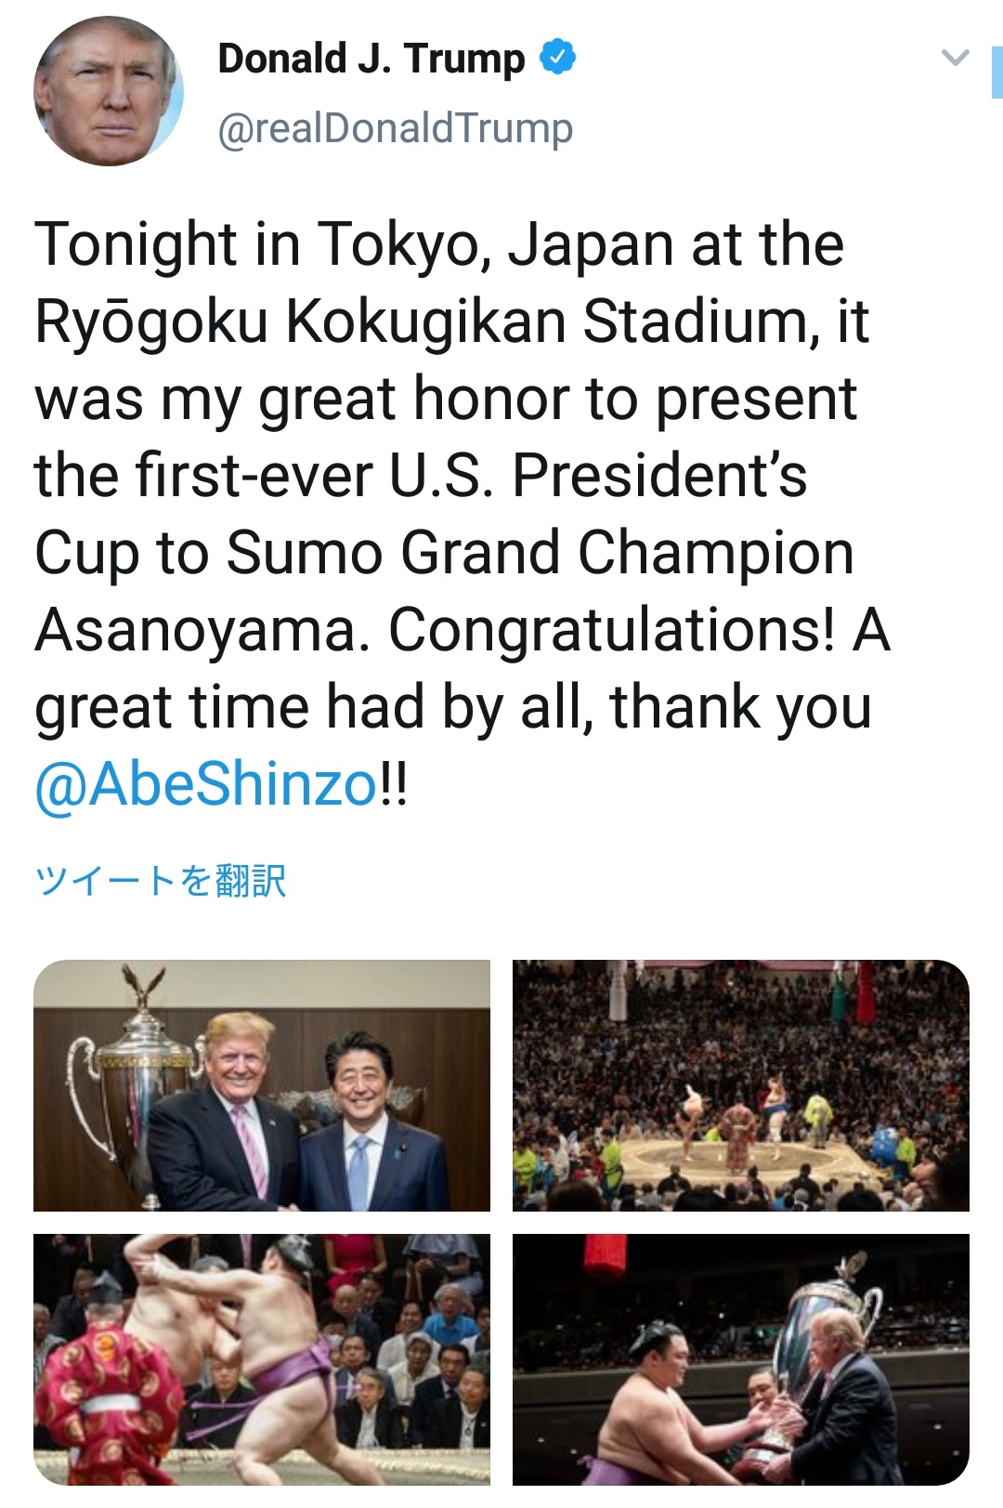The image size is (1003, 1508).
Task: Click the profile avatar photo
Action: click(x=109, y=91)
